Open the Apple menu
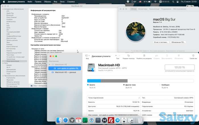The image size is (199, 125). 4,2
